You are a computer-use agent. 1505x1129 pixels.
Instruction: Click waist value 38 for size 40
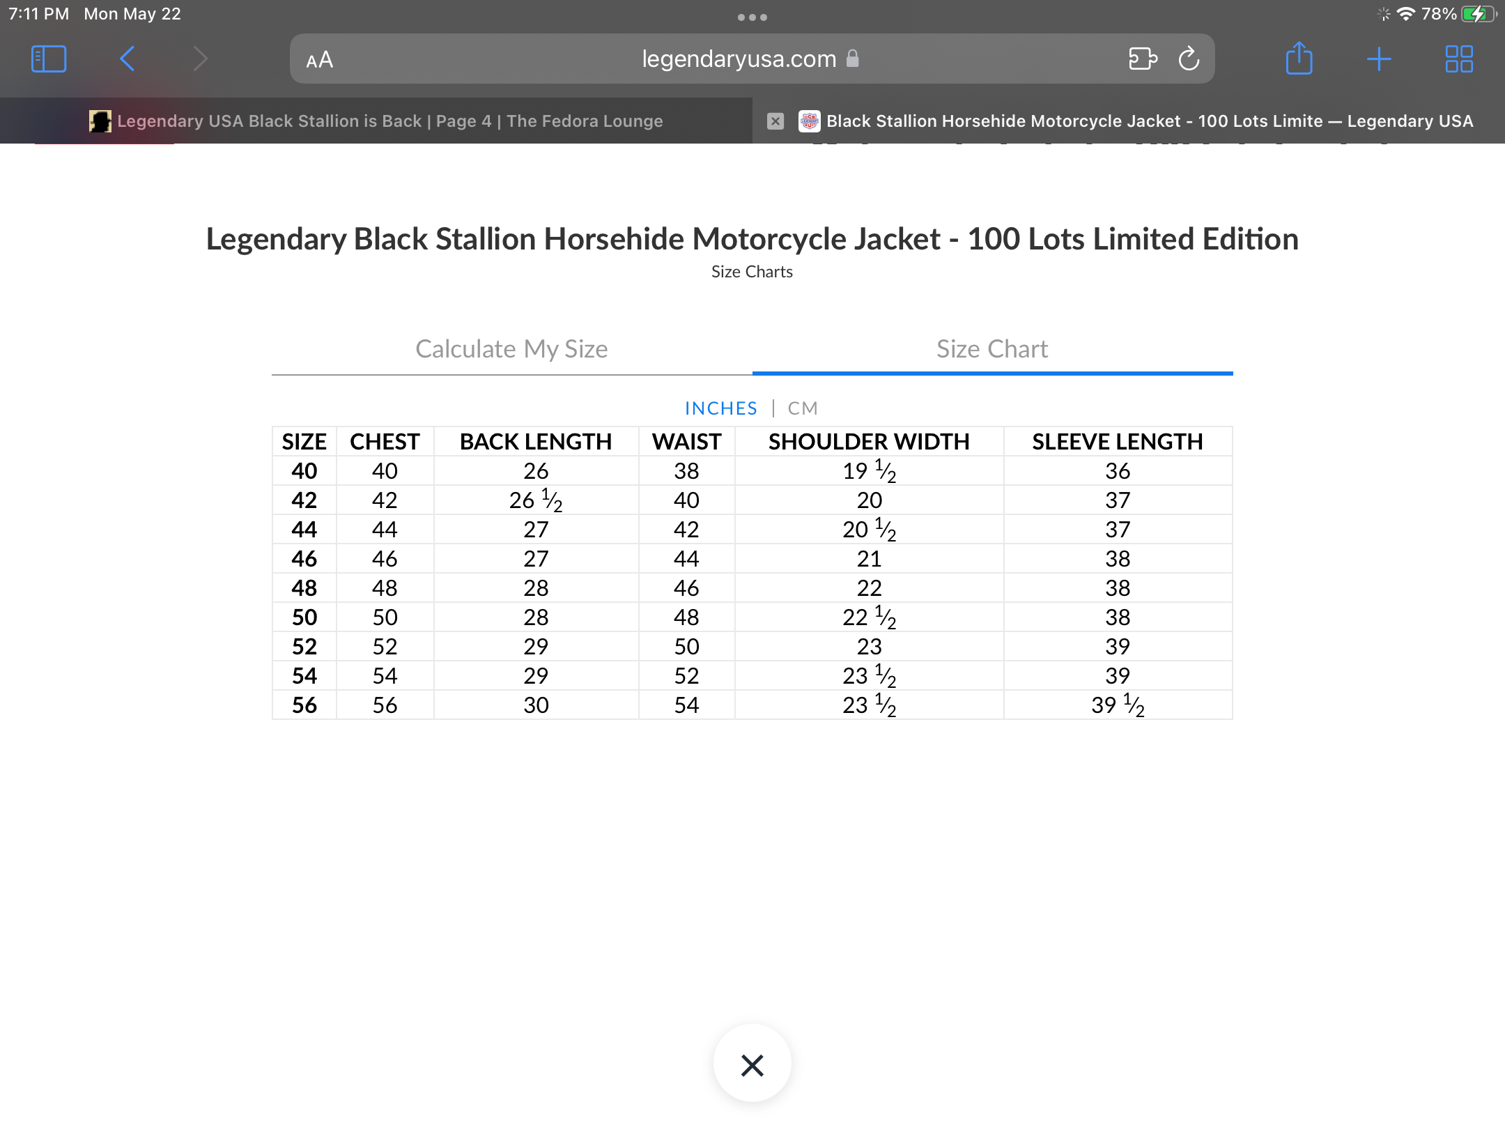click(687, 471)
